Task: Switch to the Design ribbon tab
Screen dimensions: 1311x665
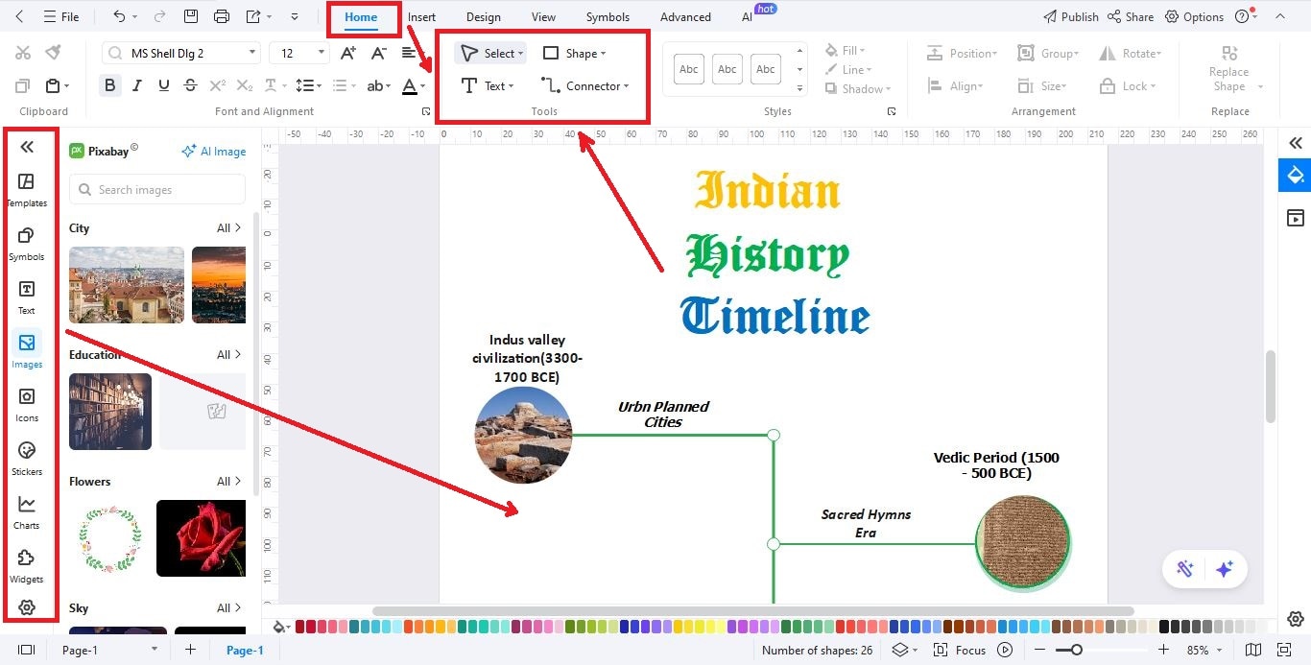Action: (483, 16)
